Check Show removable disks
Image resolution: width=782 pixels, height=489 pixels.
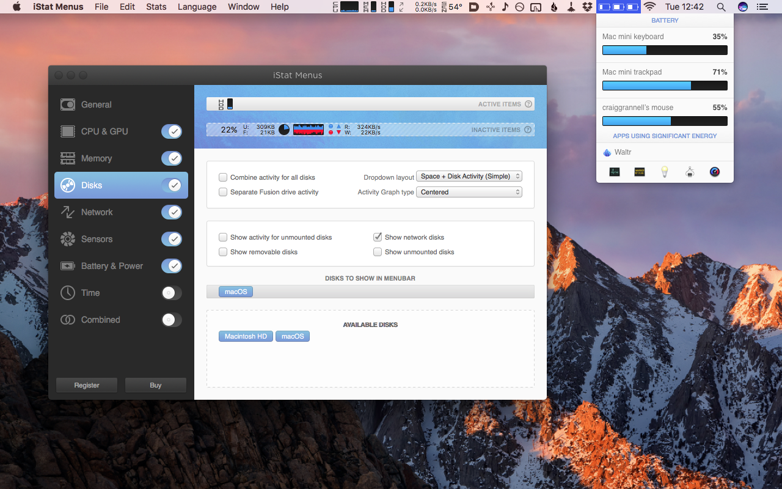[223, 252]
